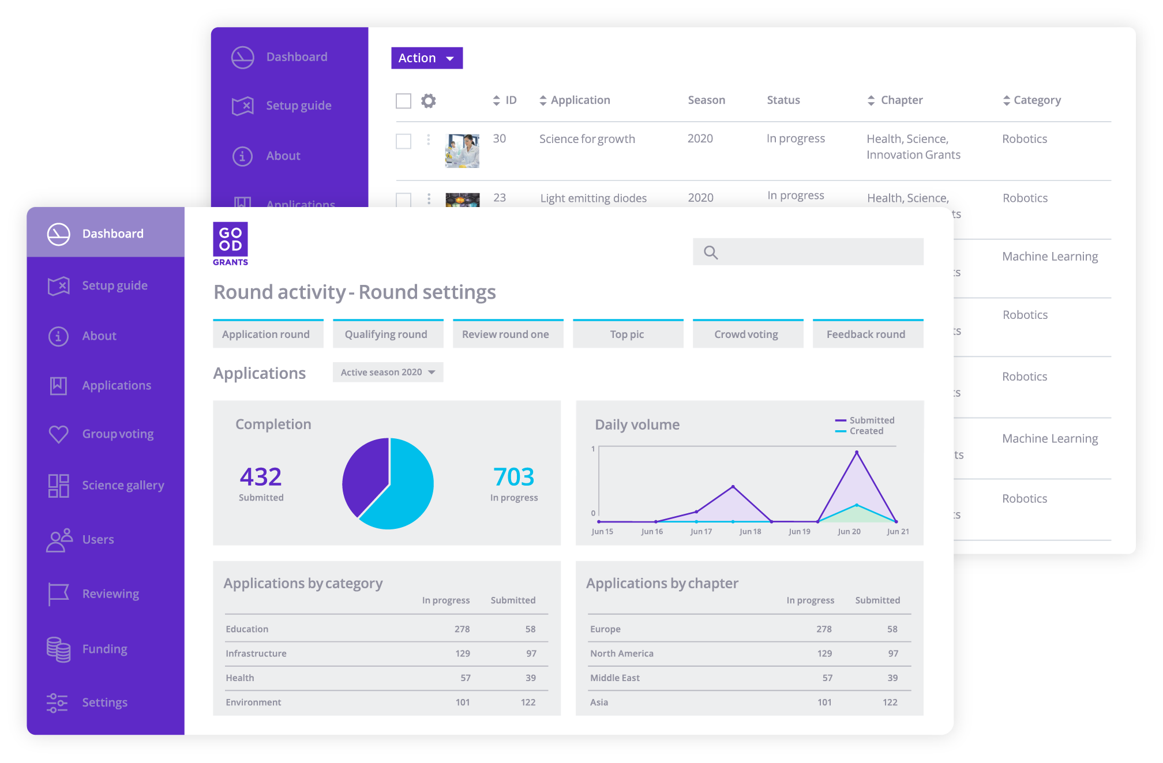
Task: Open the Setup guide sidebar link
Action: pos(114,285)
